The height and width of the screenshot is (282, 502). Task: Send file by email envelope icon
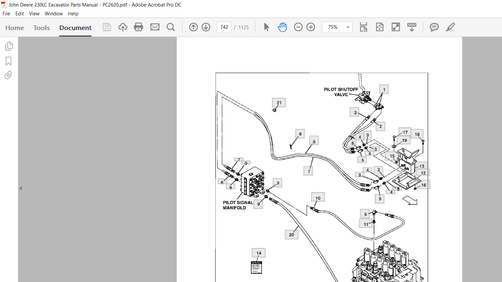(155, 27)
